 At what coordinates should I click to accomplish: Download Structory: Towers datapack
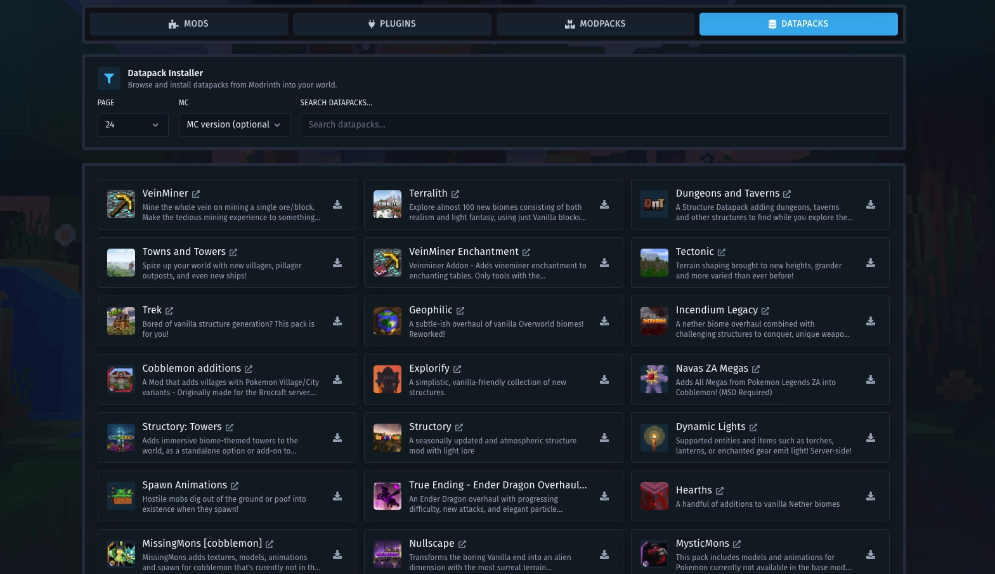tap(337, 438)
